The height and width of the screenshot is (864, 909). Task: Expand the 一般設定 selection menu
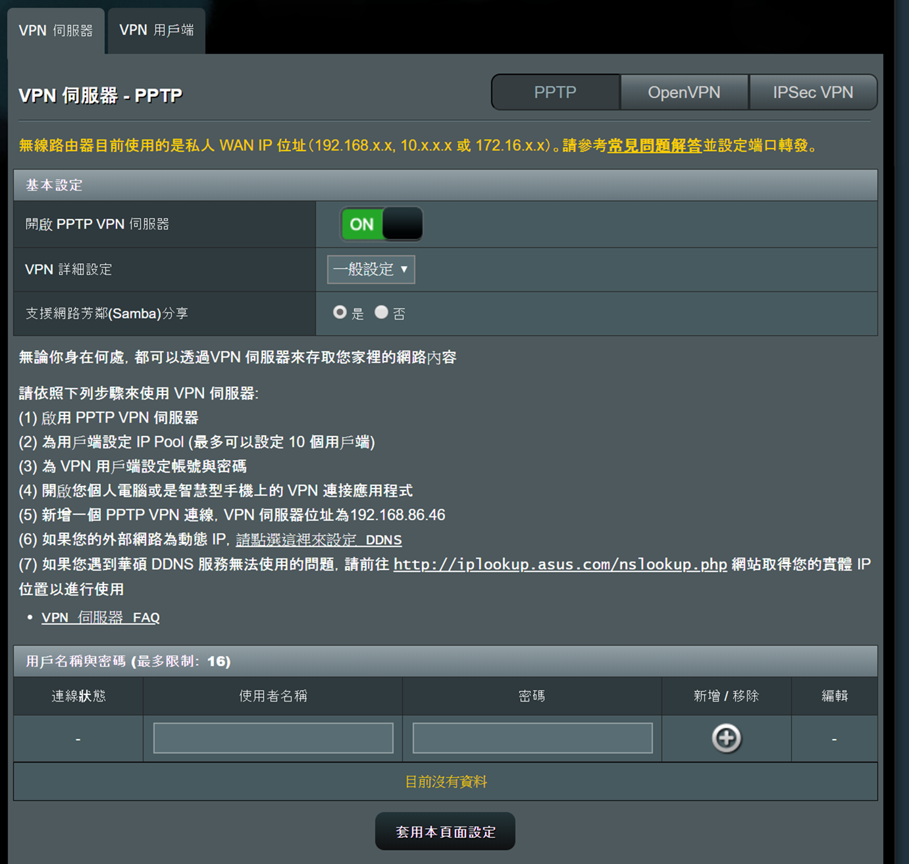pos(370,270)
